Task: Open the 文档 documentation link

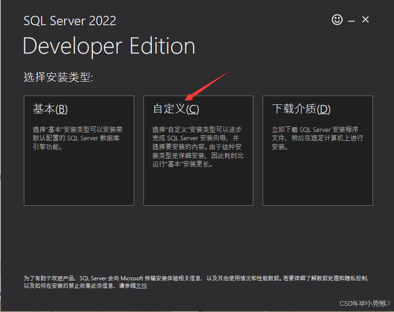Action: pos(141,285)
